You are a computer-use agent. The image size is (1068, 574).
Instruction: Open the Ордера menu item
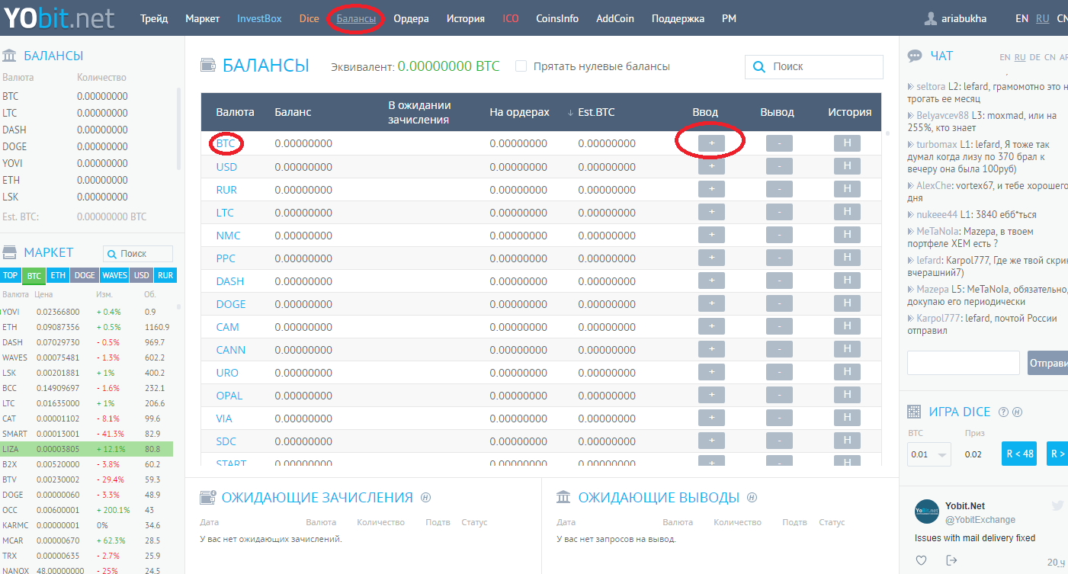point(411,18)
